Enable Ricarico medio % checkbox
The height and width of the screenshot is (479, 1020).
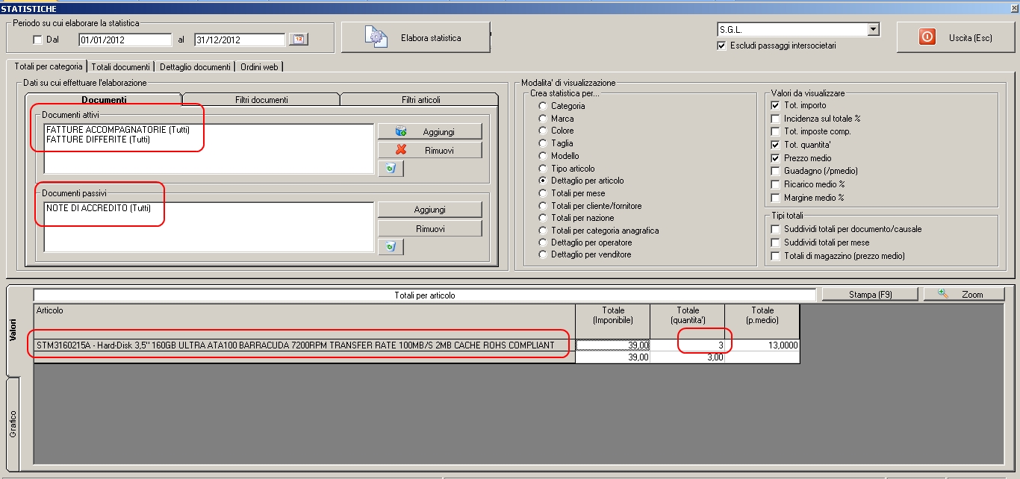tap(776, 184)
